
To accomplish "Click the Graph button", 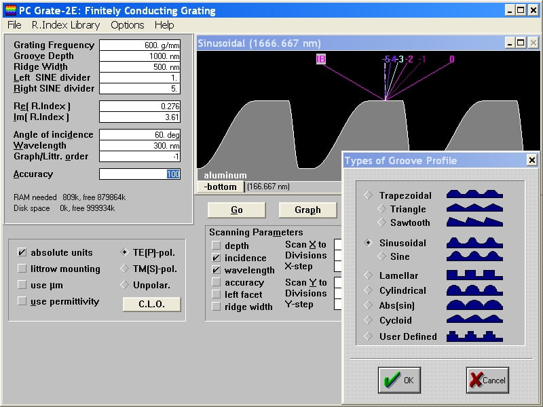I will [x=308, y=210].
